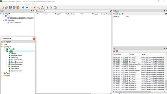
Task: Float the Attributes panel
Action: point(164,11)
